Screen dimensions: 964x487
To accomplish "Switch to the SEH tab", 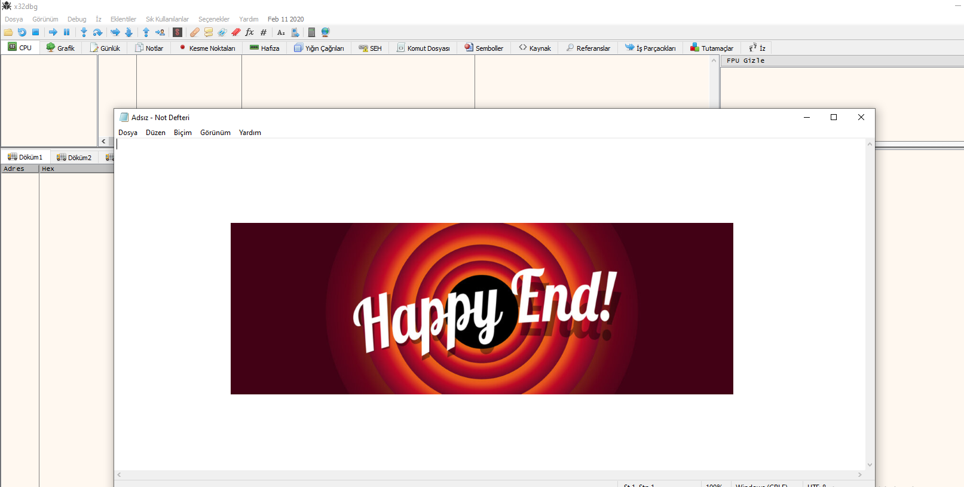I will [371, 48].
